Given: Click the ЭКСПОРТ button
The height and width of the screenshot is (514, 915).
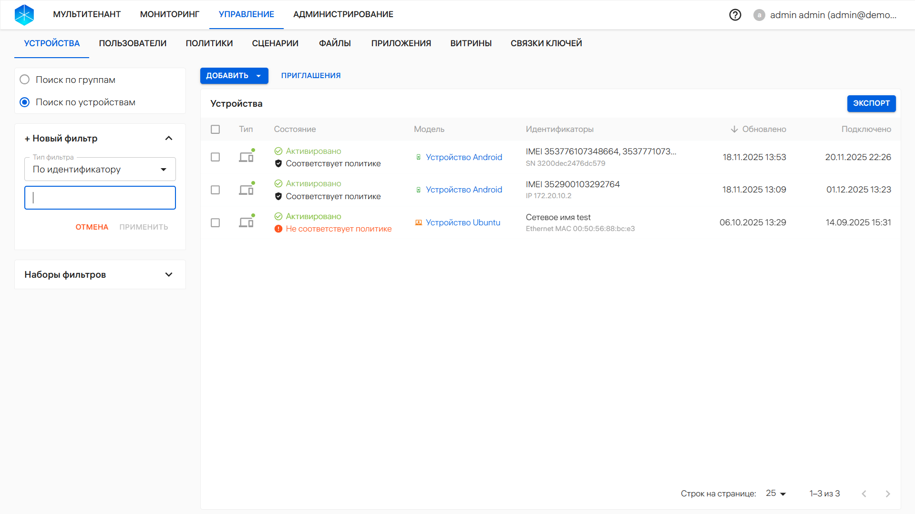Looking at the screenshot, I should (871, 103).
